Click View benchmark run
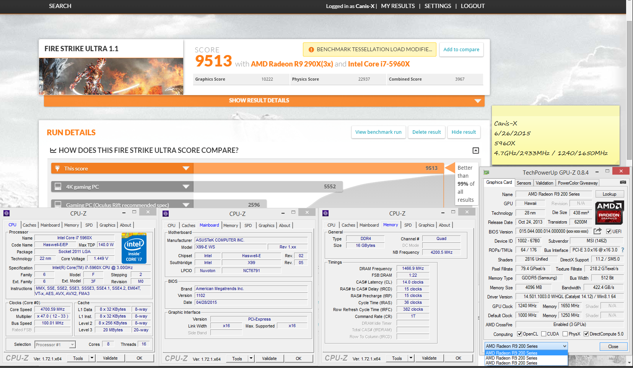Image resolution: width=633 pixels, height=368 pixels. click(378, 132)
